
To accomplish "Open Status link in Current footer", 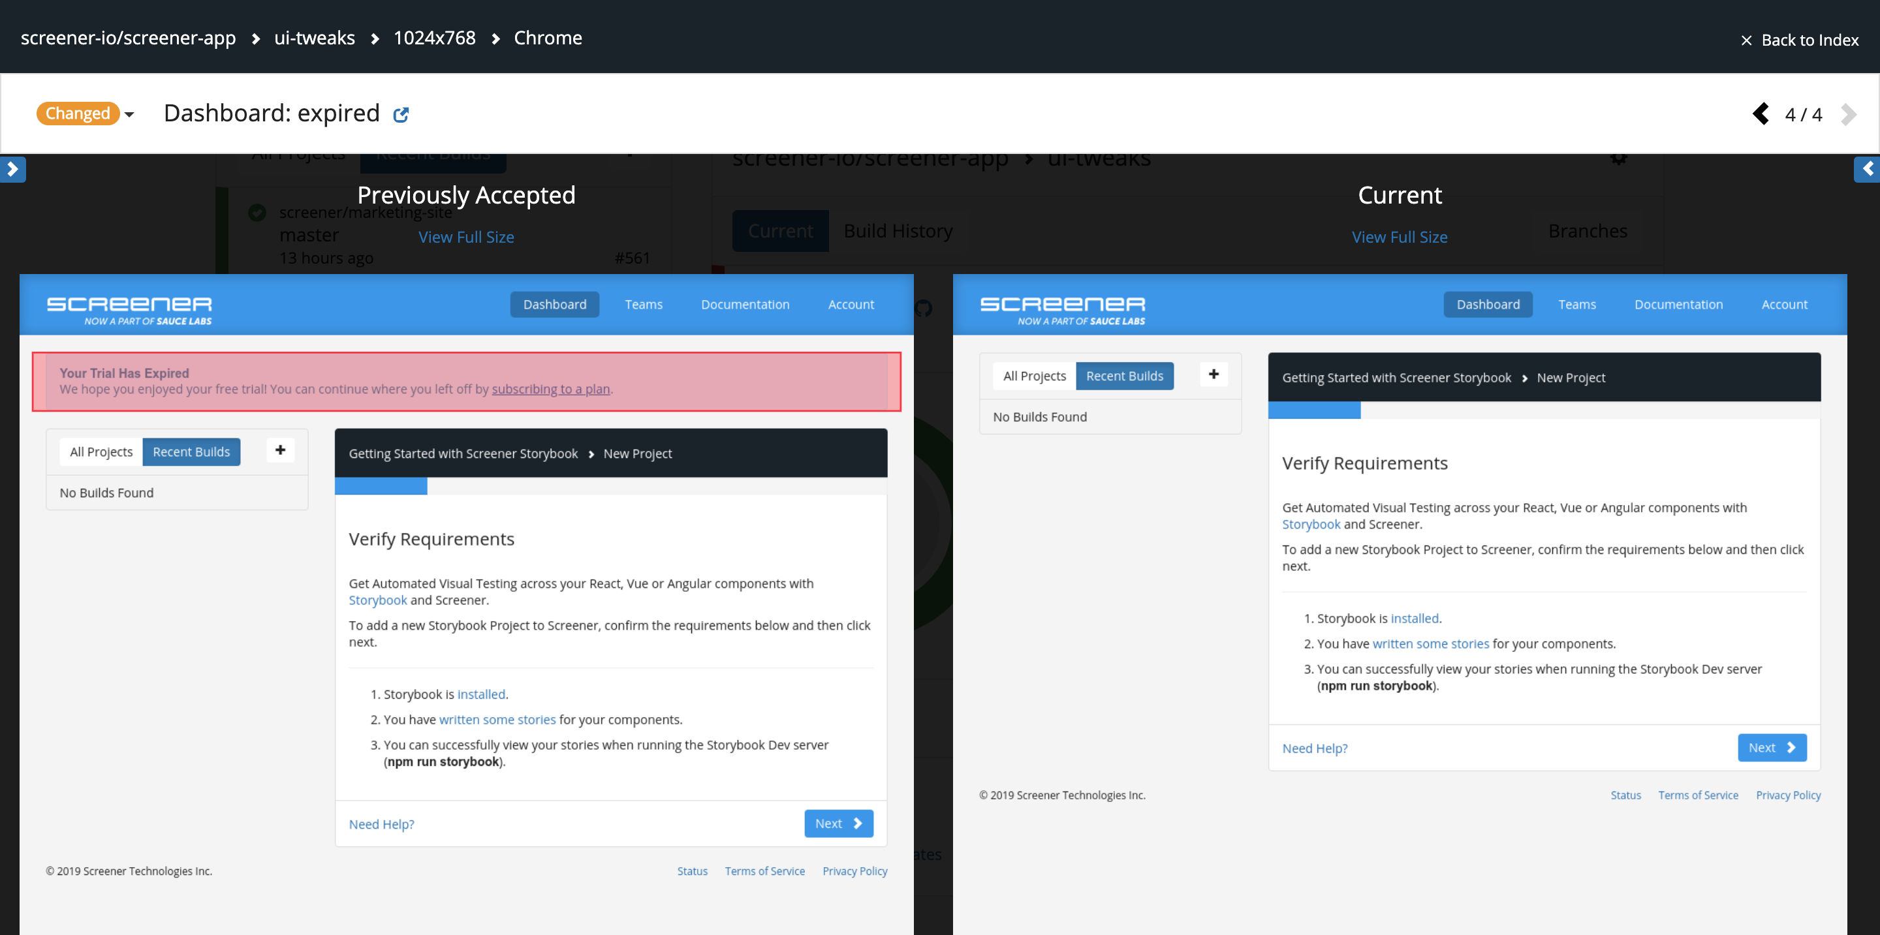I will (x=1625, y=796).
